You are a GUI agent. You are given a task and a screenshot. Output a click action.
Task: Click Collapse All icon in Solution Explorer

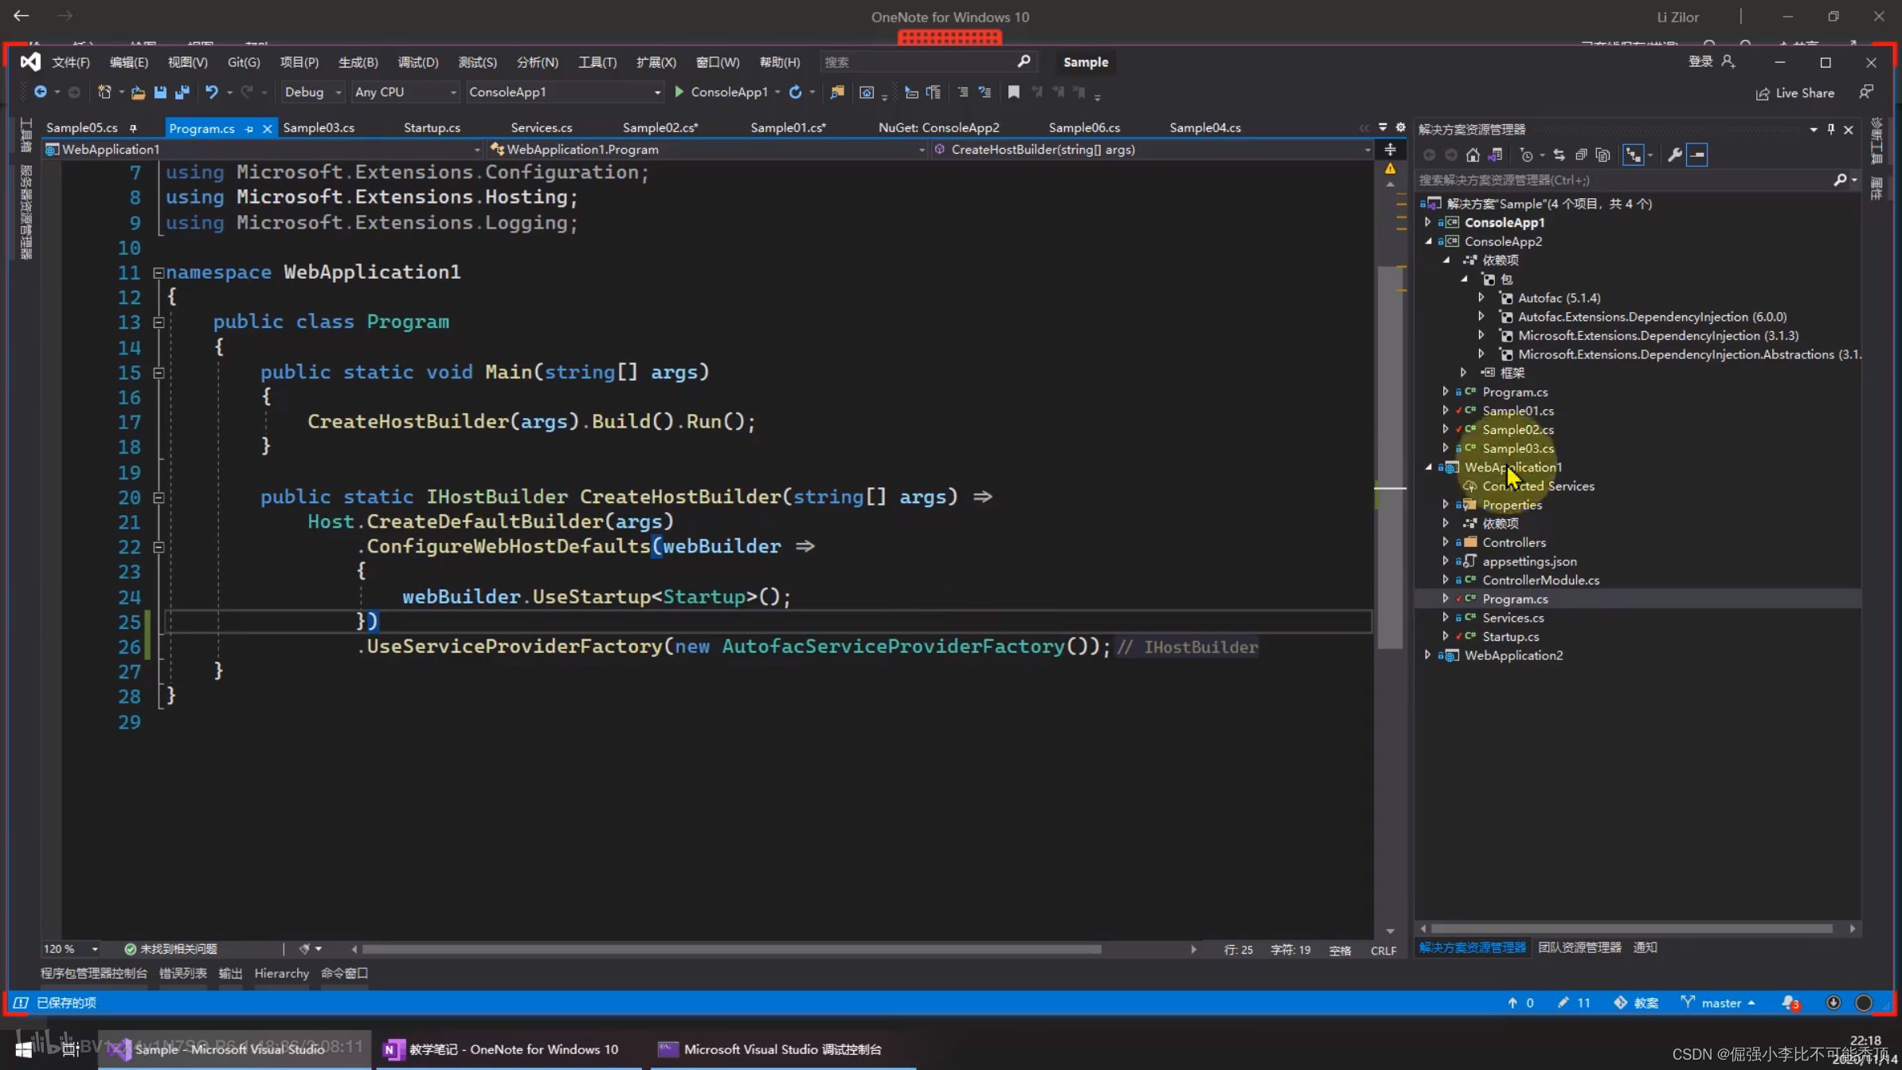coord(1581,155)
